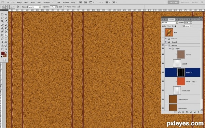Hide the Layer 6 visibility eye
The image size is (205, 128).
point(163,72)
